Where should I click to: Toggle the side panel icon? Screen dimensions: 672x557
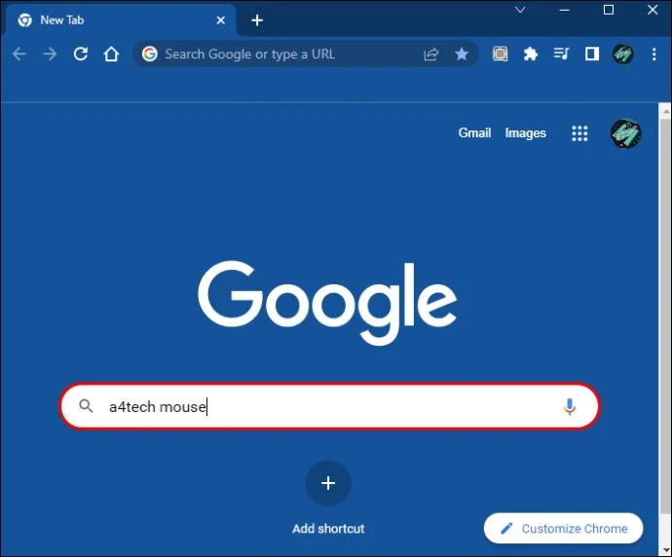pyautogui.click(x=592, y=54)
